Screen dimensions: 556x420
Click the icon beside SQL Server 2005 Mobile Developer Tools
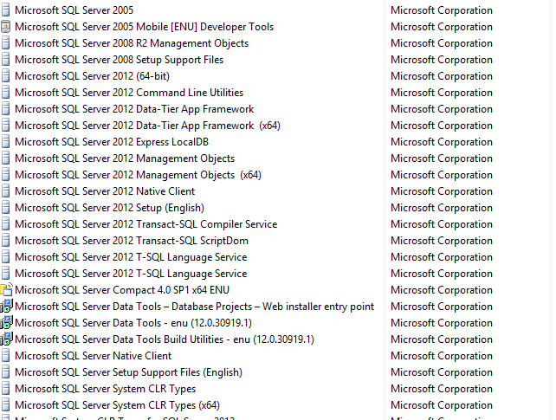coord(6,27)
